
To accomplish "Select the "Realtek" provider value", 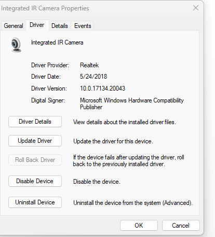I will pyautogui.click(x=89, y=65).
